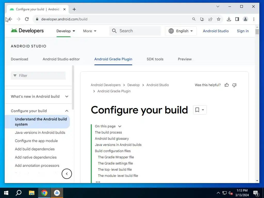Open File Explorer from taskbar
Viewport: 264px width, 198px height.
31,193
